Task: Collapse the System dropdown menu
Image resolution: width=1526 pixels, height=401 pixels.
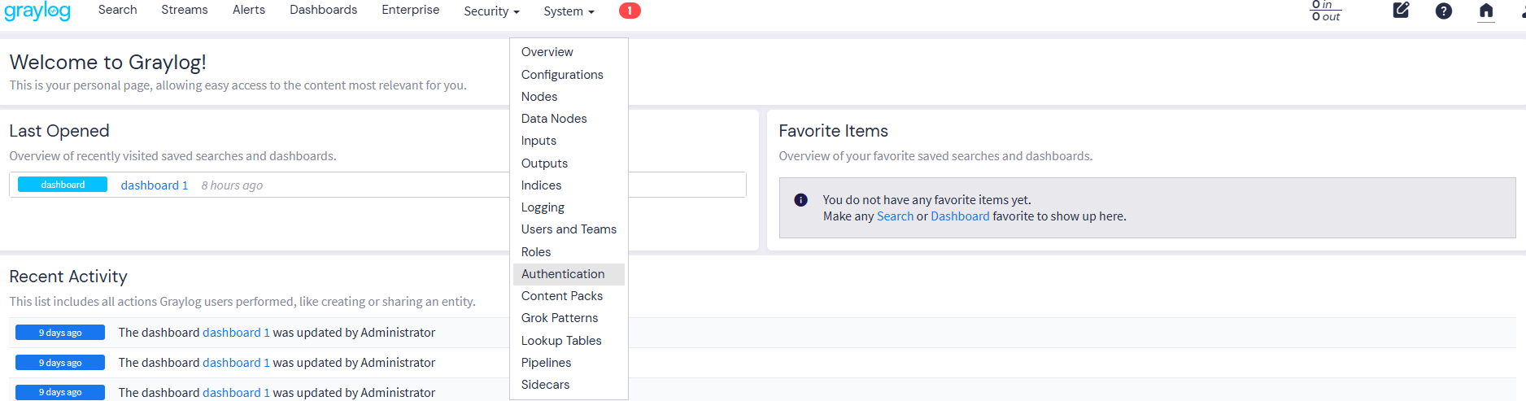Action: (x=569, y=11)
